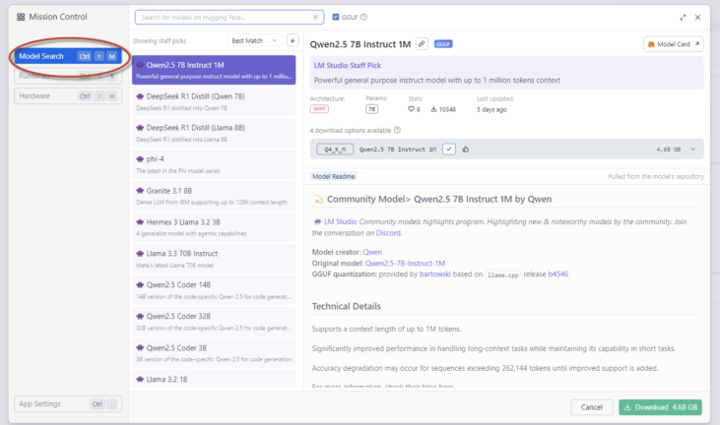Open App Settings

coord(41,403)
